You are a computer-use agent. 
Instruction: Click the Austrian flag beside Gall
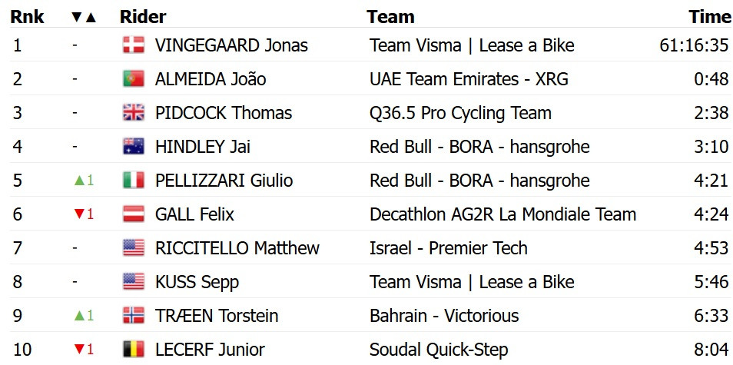pos(133,214)
